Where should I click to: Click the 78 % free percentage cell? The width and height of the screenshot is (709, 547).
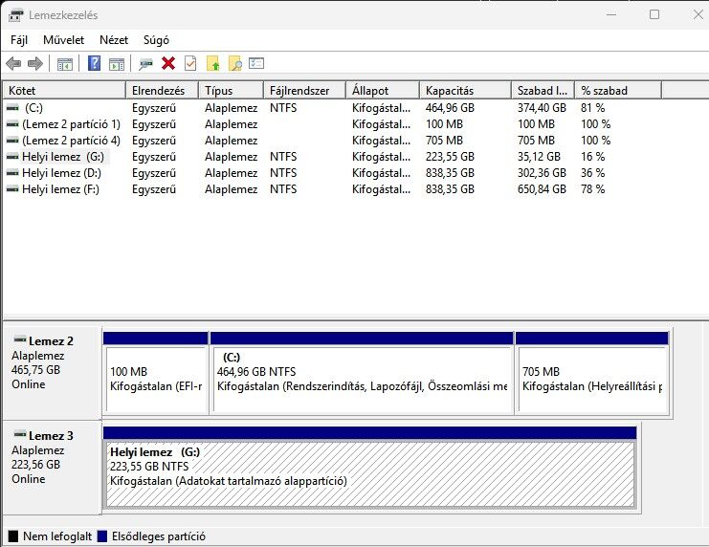(x=593, y=189)
